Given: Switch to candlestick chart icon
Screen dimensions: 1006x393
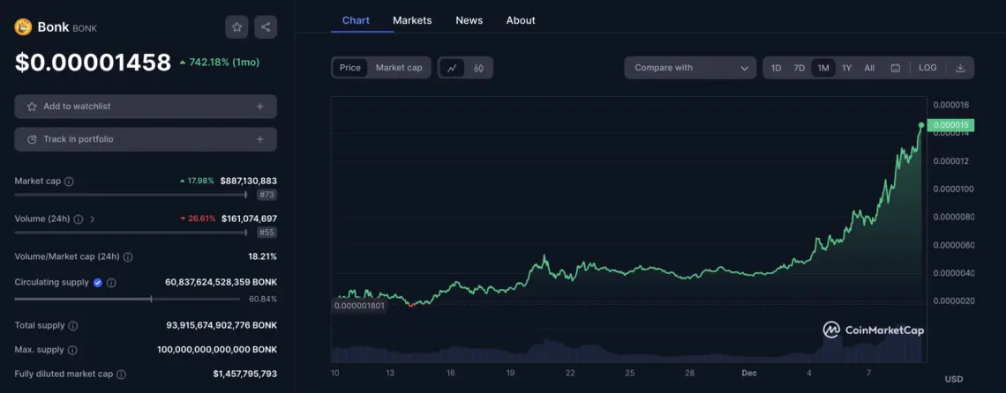Looking at the screenshot, I should tap(478, 68).
